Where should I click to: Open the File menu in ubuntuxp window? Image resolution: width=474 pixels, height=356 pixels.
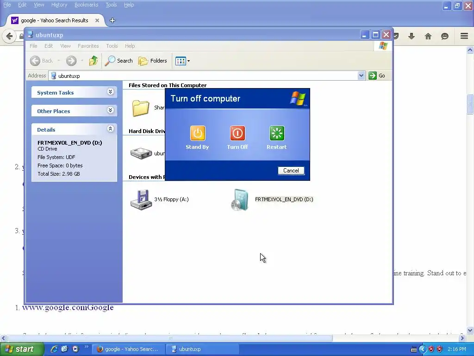[33, 46]
